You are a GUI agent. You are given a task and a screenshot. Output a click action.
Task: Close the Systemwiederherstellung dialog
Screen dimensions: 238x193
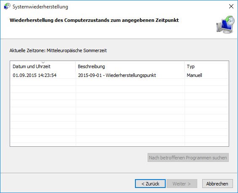pos(231,6)
